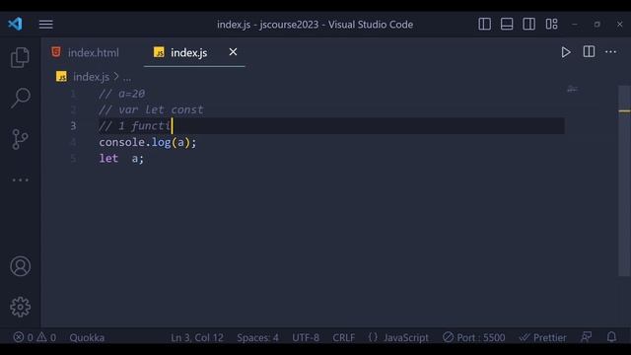Toggle bottom panel layout icon
The width and height of the screenshot is (631, 355).
(507, 24)
